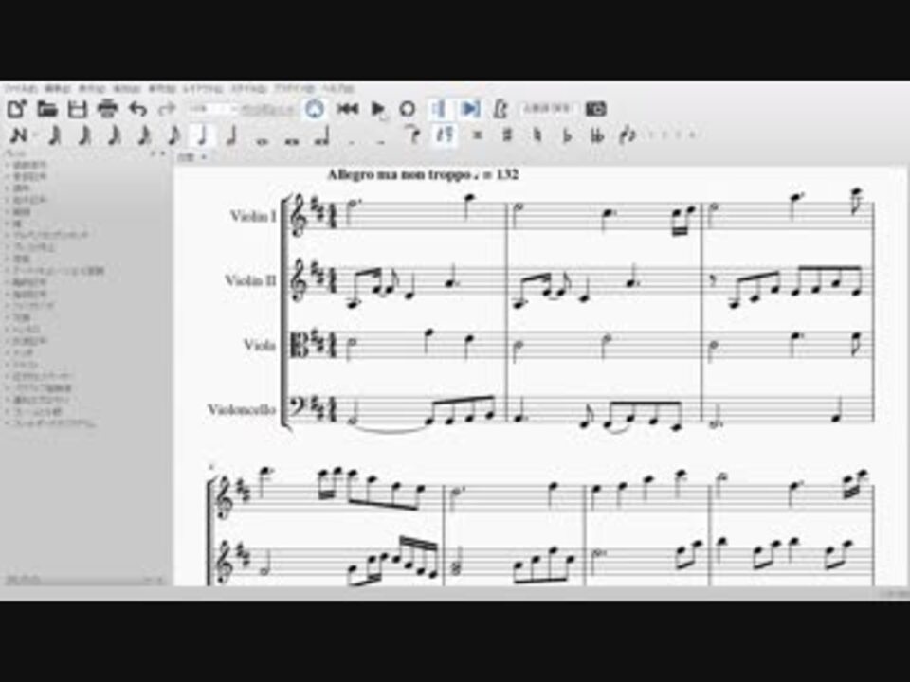
Task: Open the zoom level dropdown
Action: pos(214,109)
